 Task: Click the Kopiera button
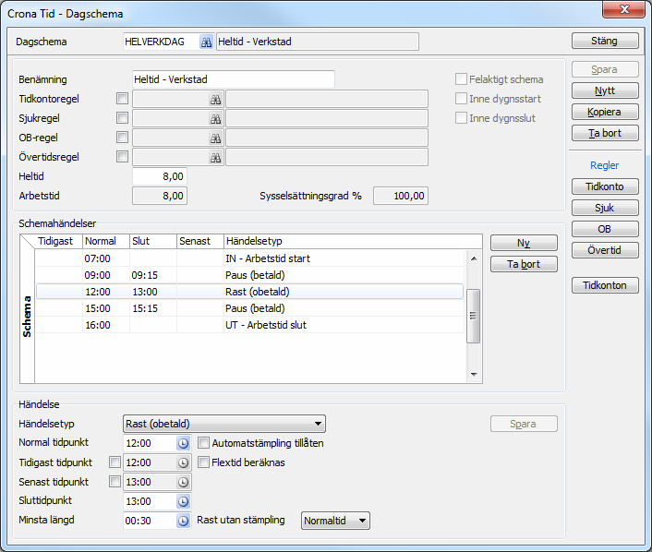click(x=605, y=112)
